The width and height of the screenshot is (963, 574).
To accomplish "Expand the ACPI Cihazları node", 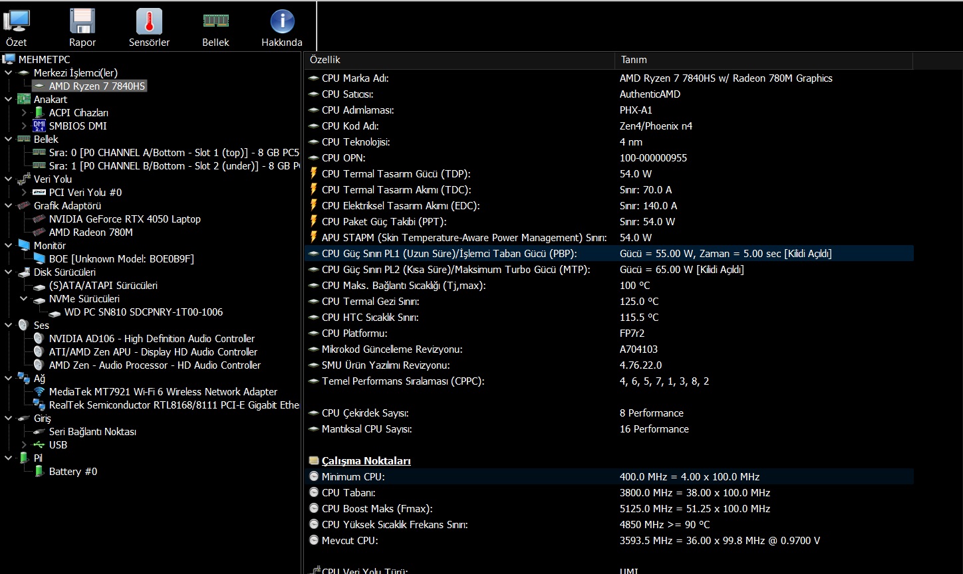I will 24,113.
